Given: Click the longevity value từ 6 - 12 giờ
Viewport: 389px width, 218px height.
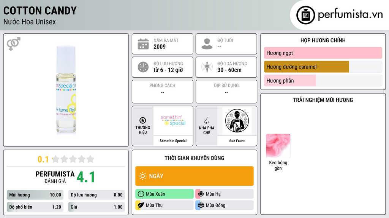Looking at the screenshot, I should coord(168,70).
